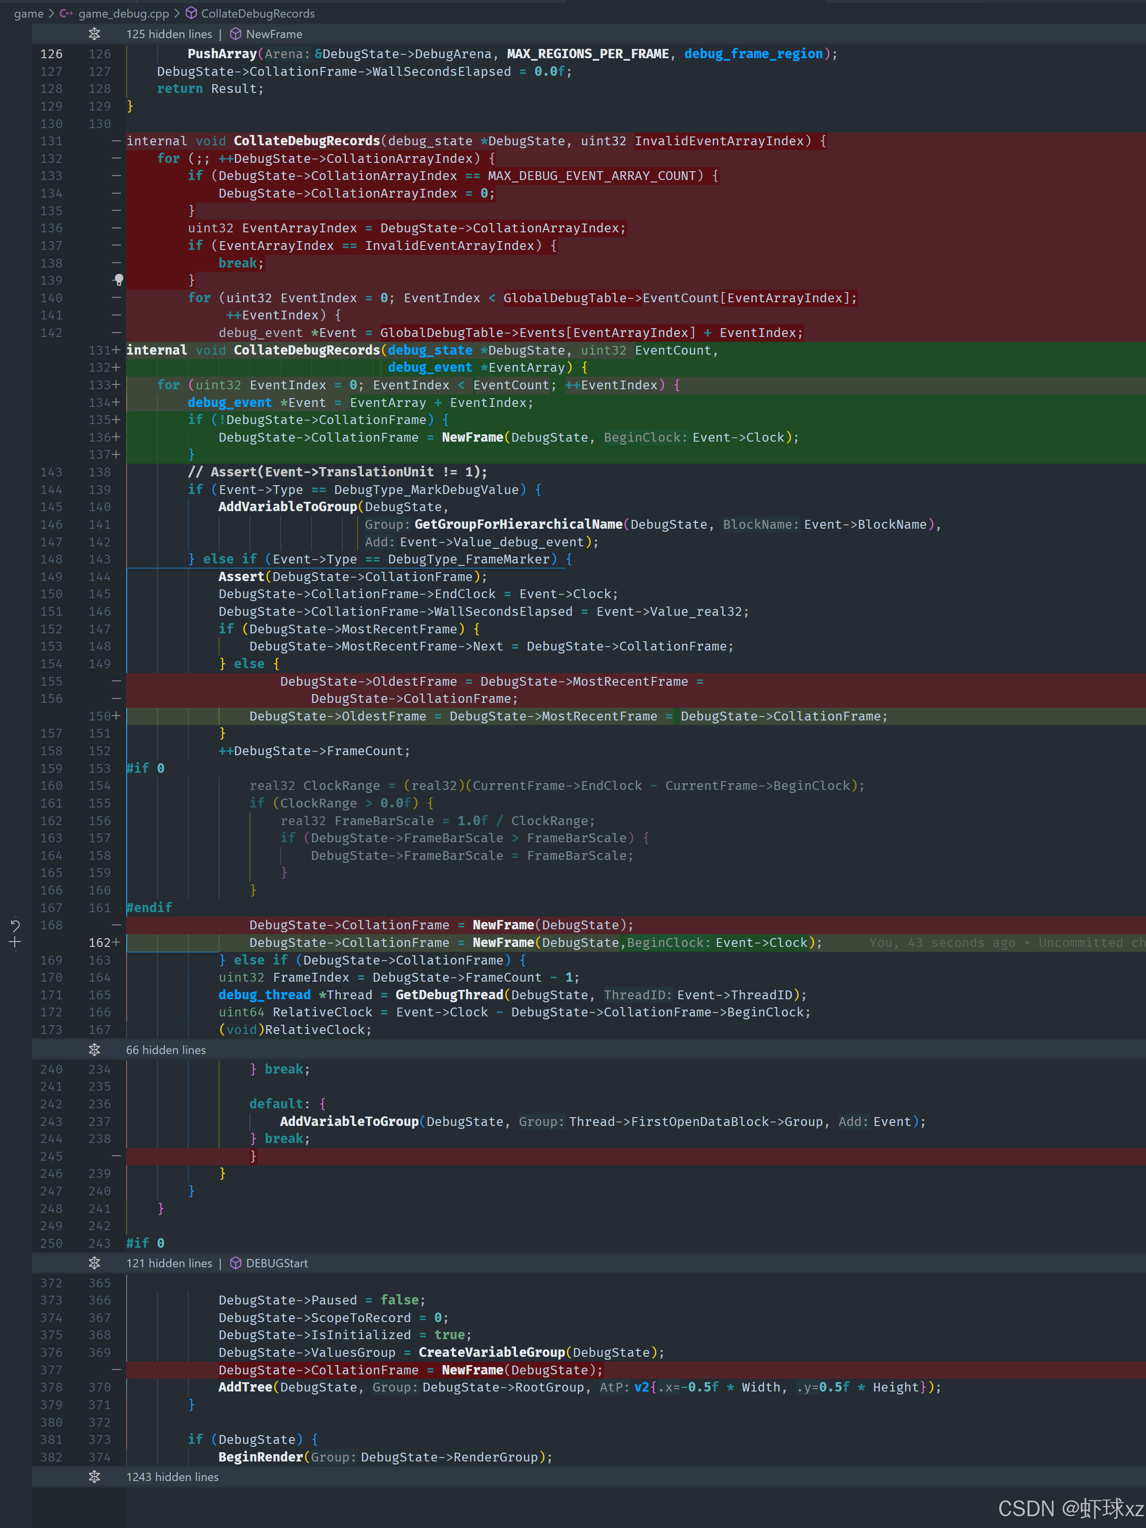Jump to NewFrame from hidden lines bar
1146x1528 pixels.
pyautogui.click(x=273, y=34)
